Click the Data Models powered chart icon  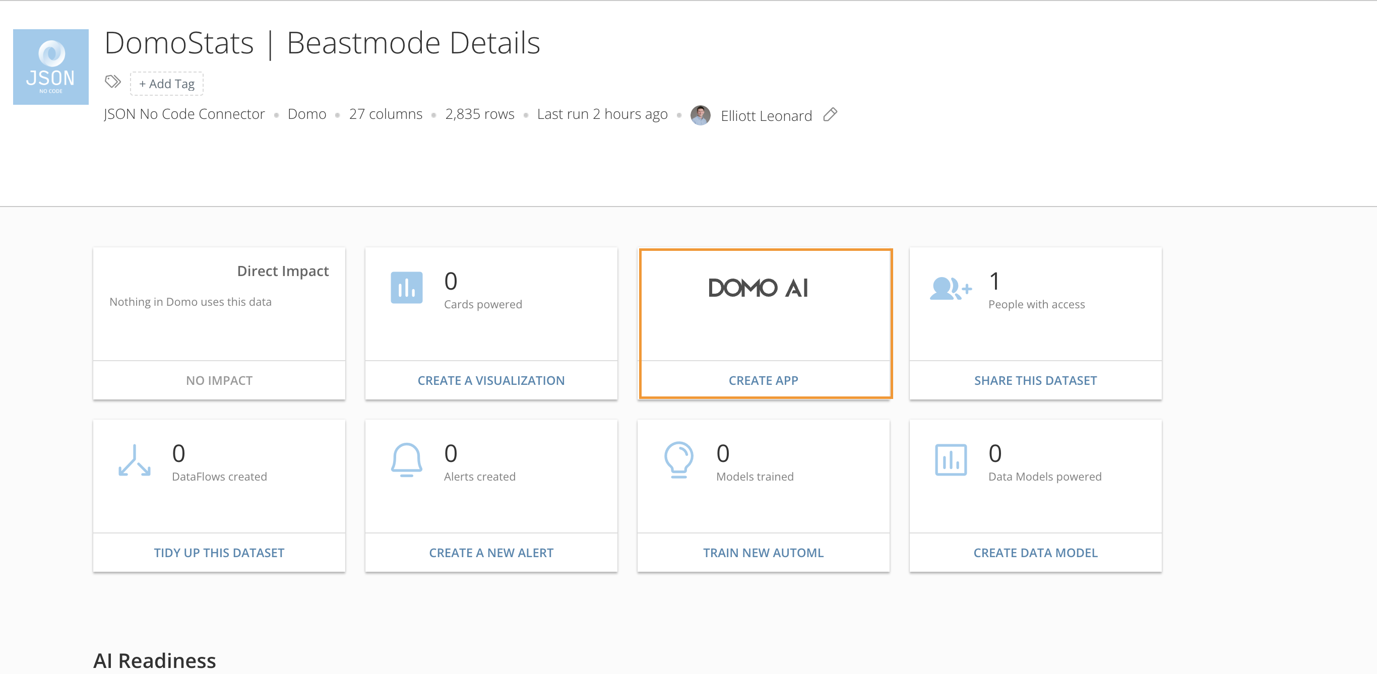951,460
